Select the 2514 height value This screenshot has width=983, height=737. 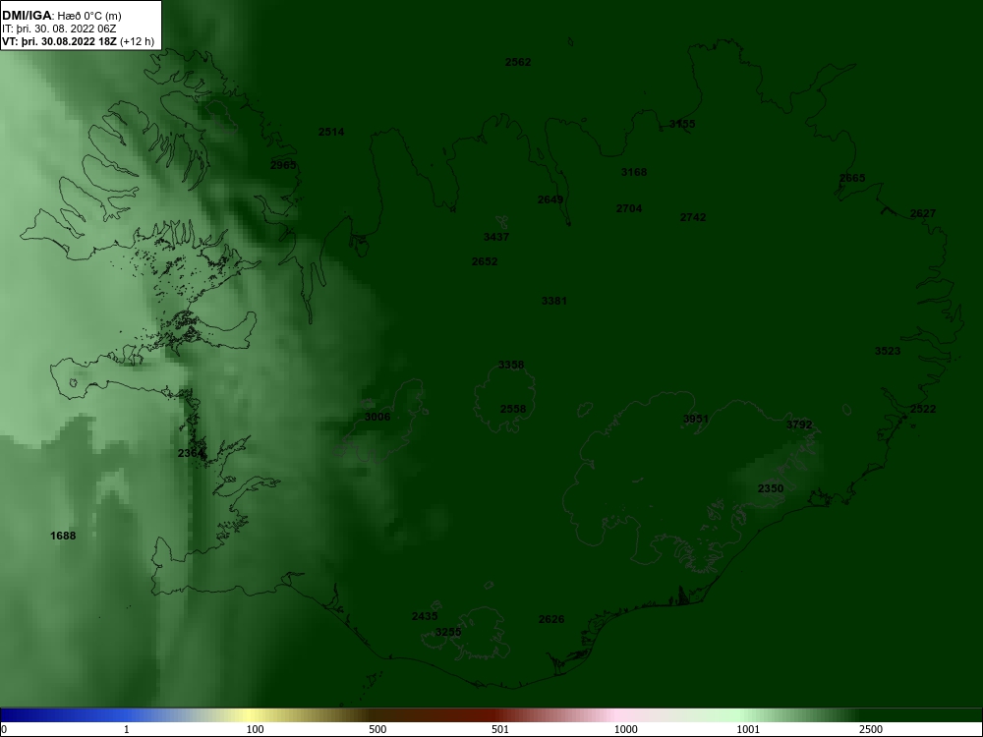pos(331,132)
